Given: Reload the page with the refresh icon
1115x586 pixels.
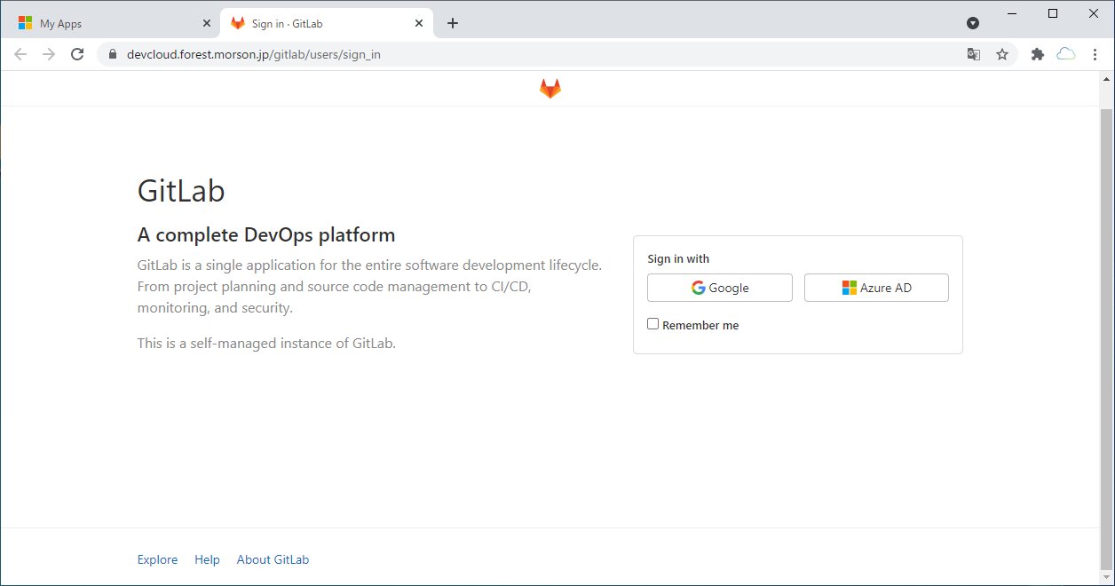Looking at the screenshot, I should [77, 54].
